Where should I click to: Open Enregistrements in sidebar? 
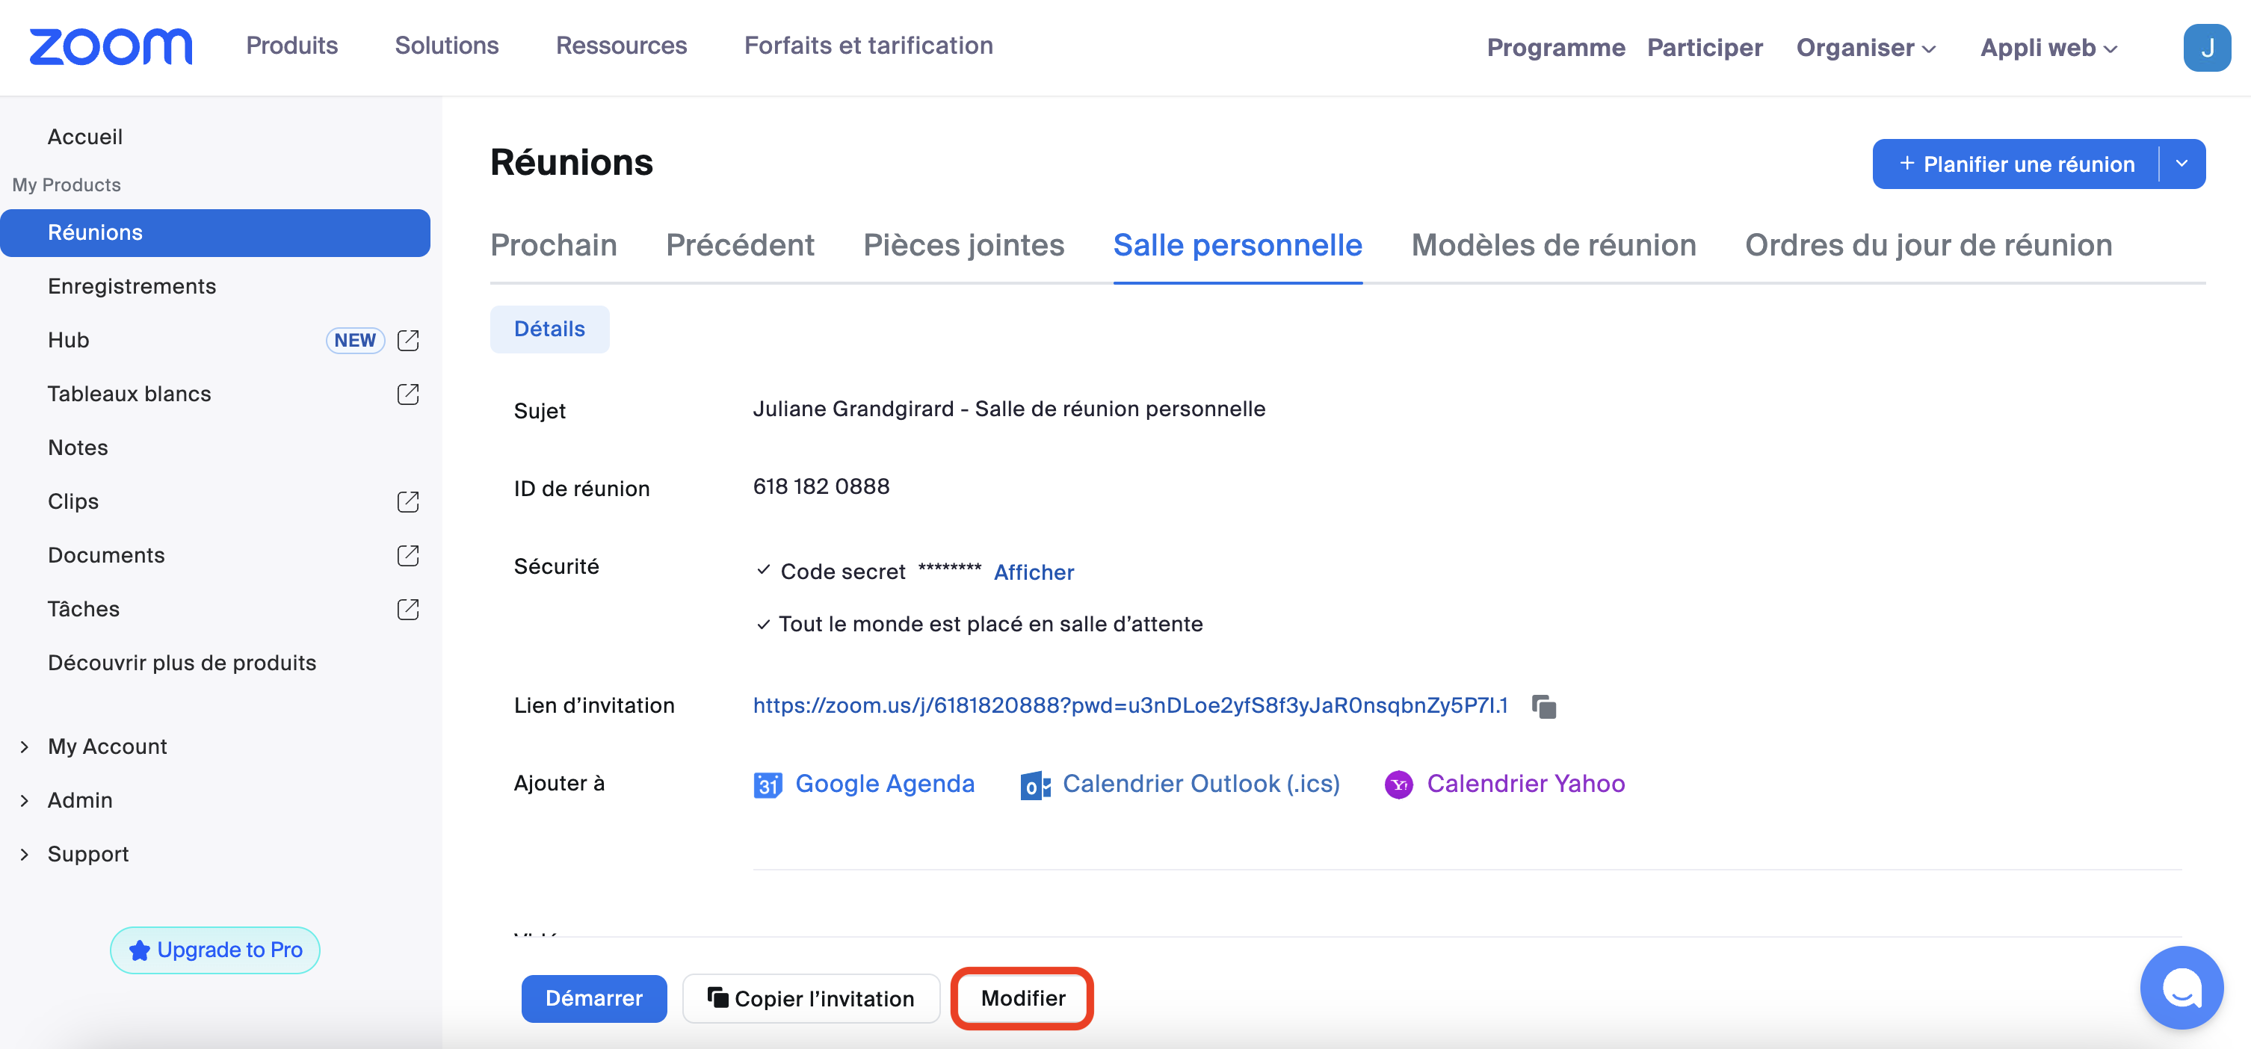[x=132, y=285]
